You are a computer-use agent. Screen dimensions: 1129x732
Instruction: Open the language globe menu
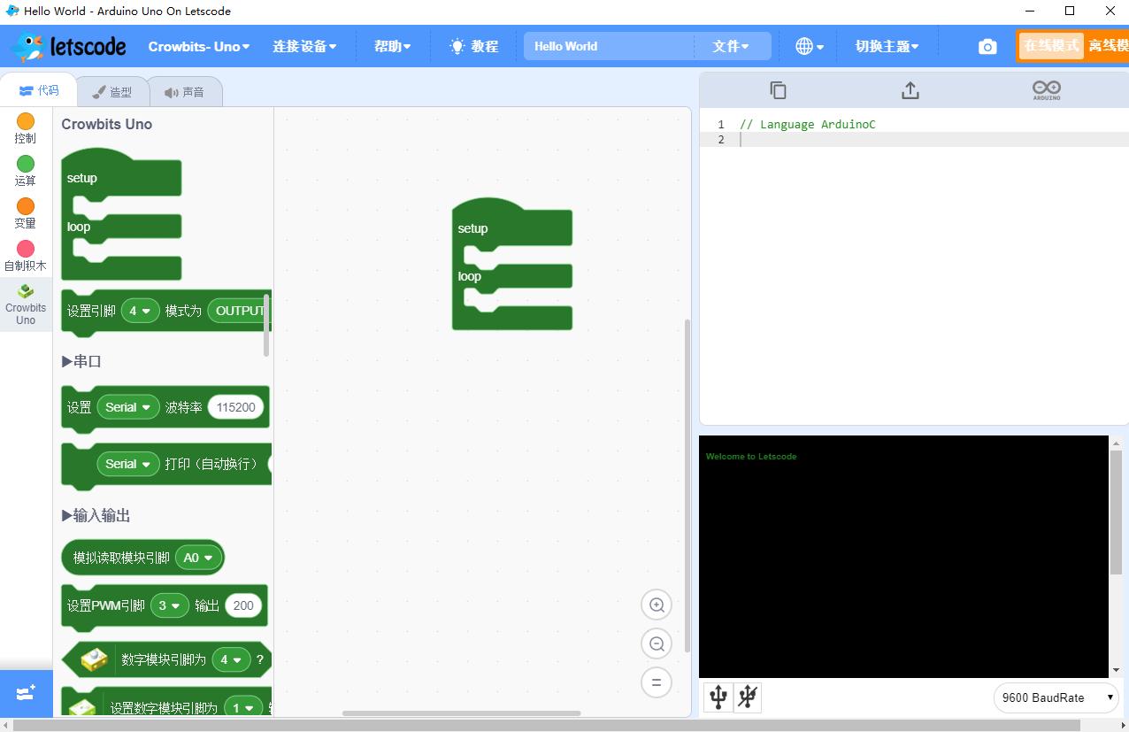click(x=810, y=46)
